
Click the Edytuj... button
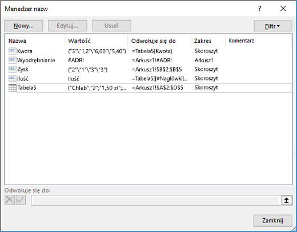[67, 26]
